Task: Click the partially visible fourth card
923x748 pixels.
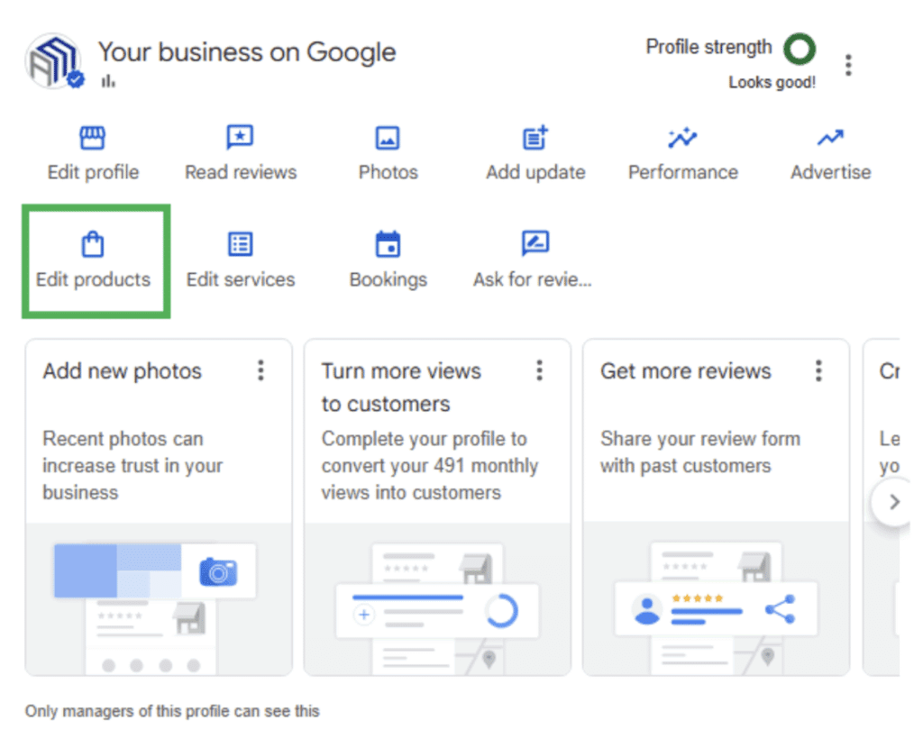Action: point(882,506)
